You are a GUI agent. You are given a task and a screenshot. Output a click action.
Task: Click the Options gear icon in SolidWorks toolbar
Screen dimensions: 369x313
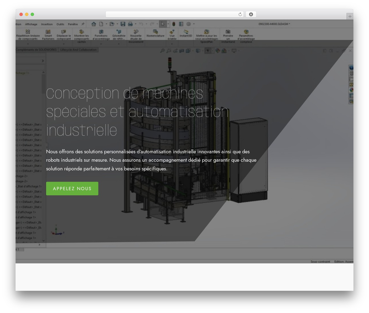pyautogui.click(x=189, y=24)
